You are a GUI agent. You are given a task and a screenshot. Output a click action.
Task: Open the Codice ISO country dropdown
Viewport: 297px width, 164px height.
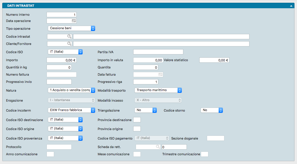click(65, 52)
